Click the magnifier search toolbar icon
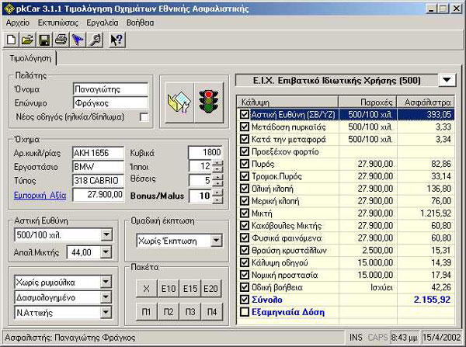Screen dimensions: 466x347 pyautogui.click(x=94, y=40)
